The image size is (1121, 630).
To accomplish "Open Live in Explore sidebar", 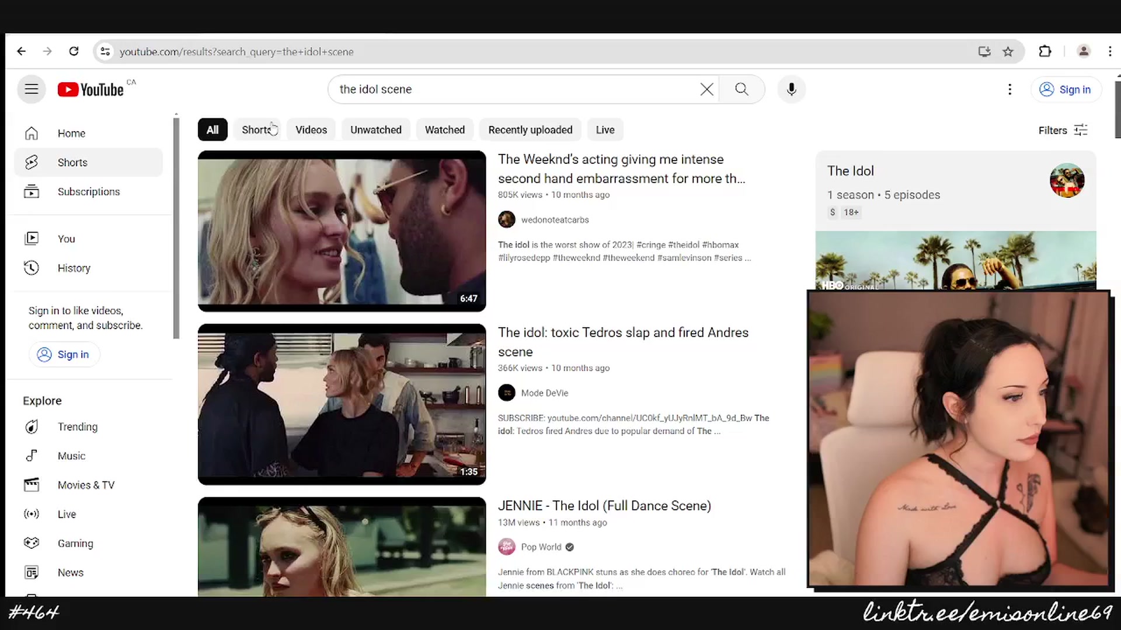I will click(88, 514).
